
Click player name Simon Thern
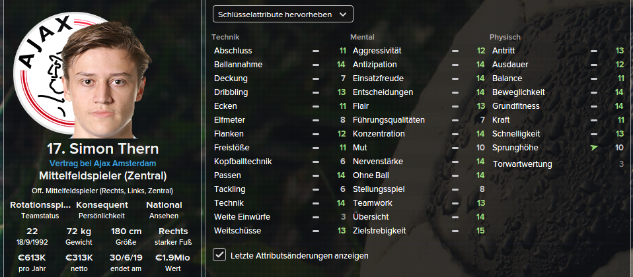102,148
